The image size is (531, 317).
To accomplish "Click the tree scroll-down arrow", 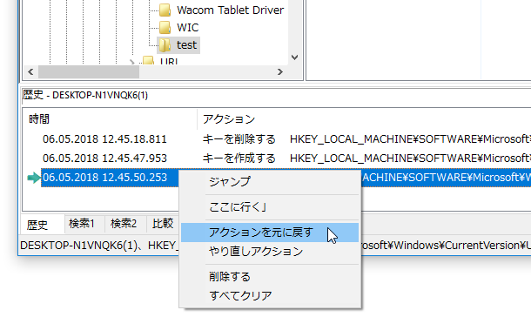I will click(x=294, y=57).
